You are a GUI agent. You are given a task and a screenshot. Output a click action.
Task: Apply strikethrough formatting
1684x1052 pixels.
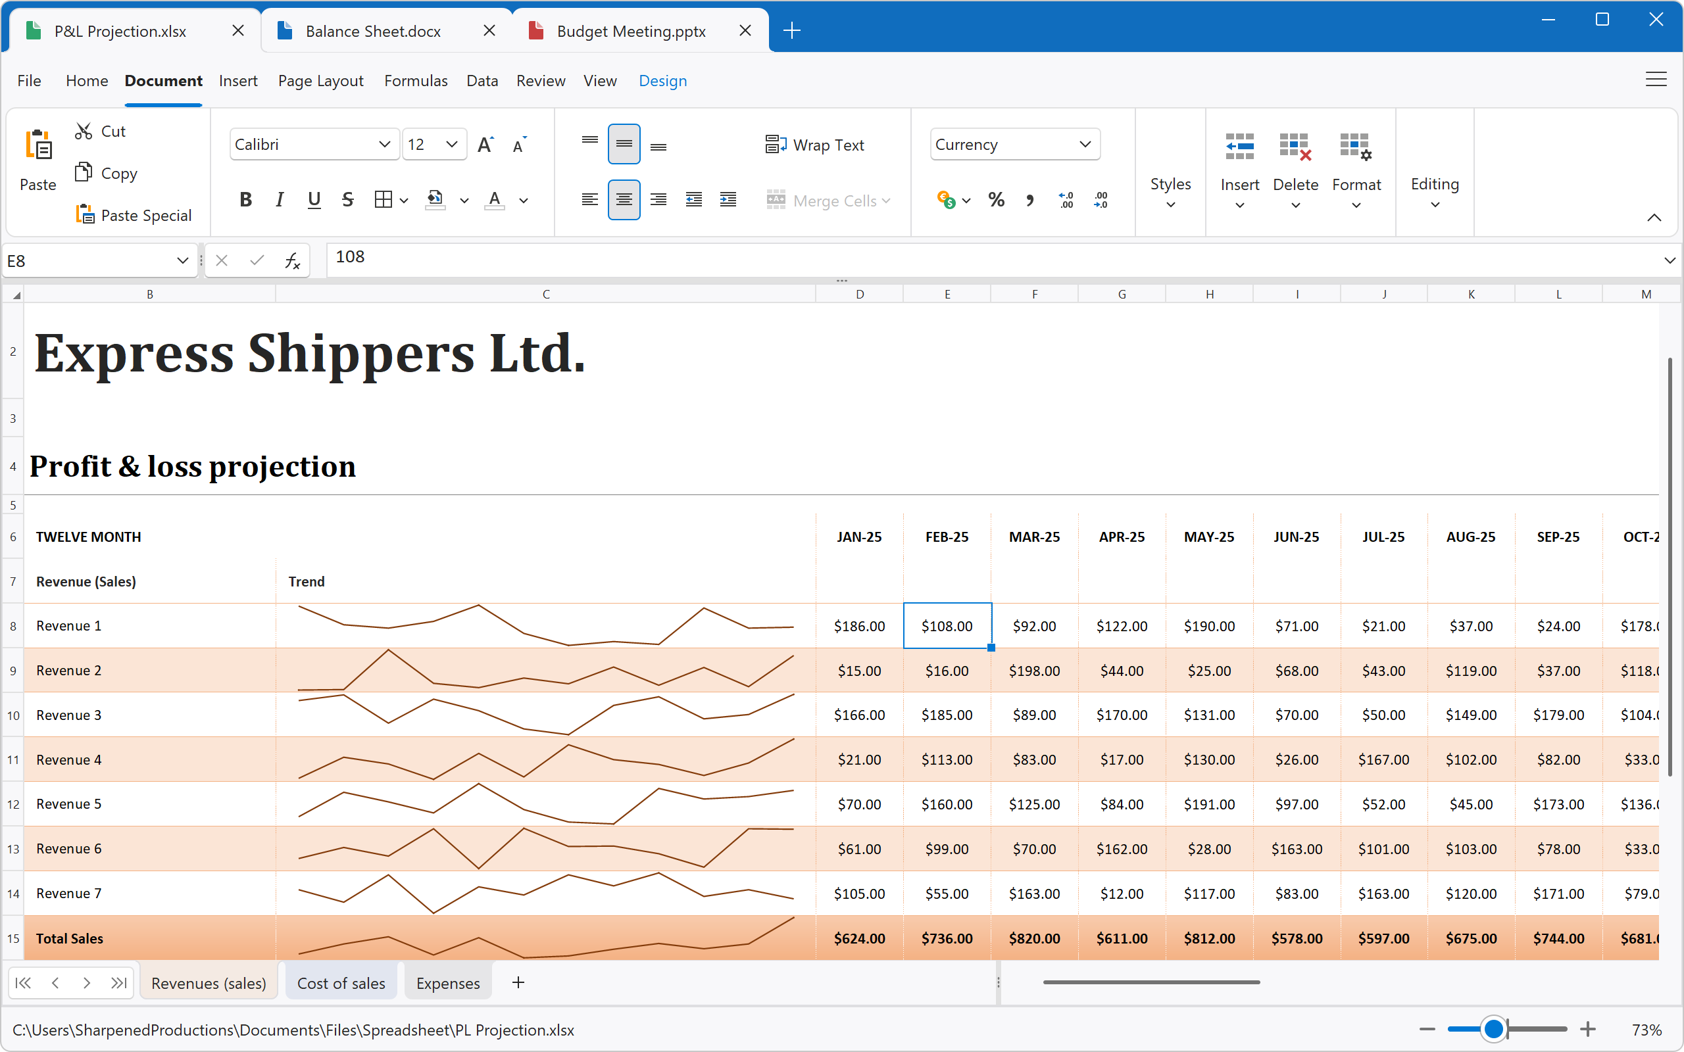tap(347, 200)
